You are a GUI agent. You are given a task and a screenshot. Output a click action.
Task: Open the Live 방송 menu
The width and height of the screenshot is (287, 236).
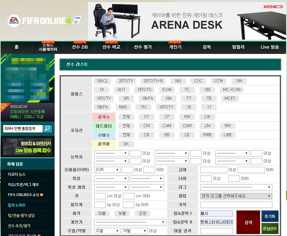click(270, 47)
